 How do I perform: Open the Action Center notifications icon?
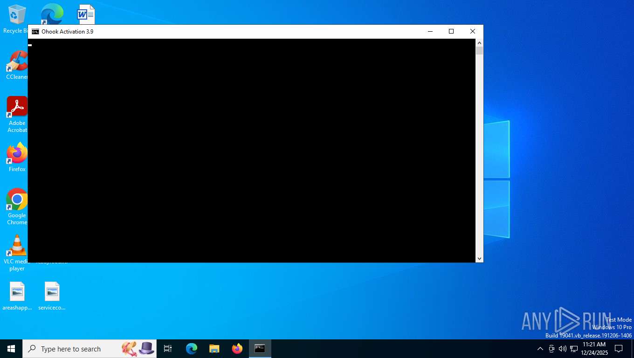click(619, 349)
